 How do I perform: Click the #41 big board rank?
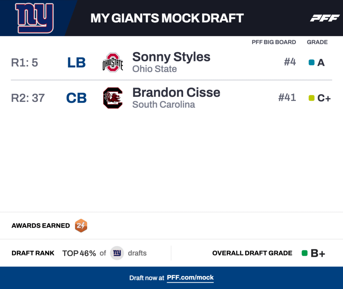287,98
